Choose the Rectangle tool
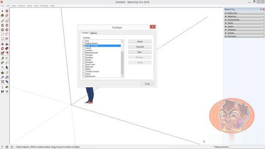Screen dimensions: 265x149 pos(2,25)
